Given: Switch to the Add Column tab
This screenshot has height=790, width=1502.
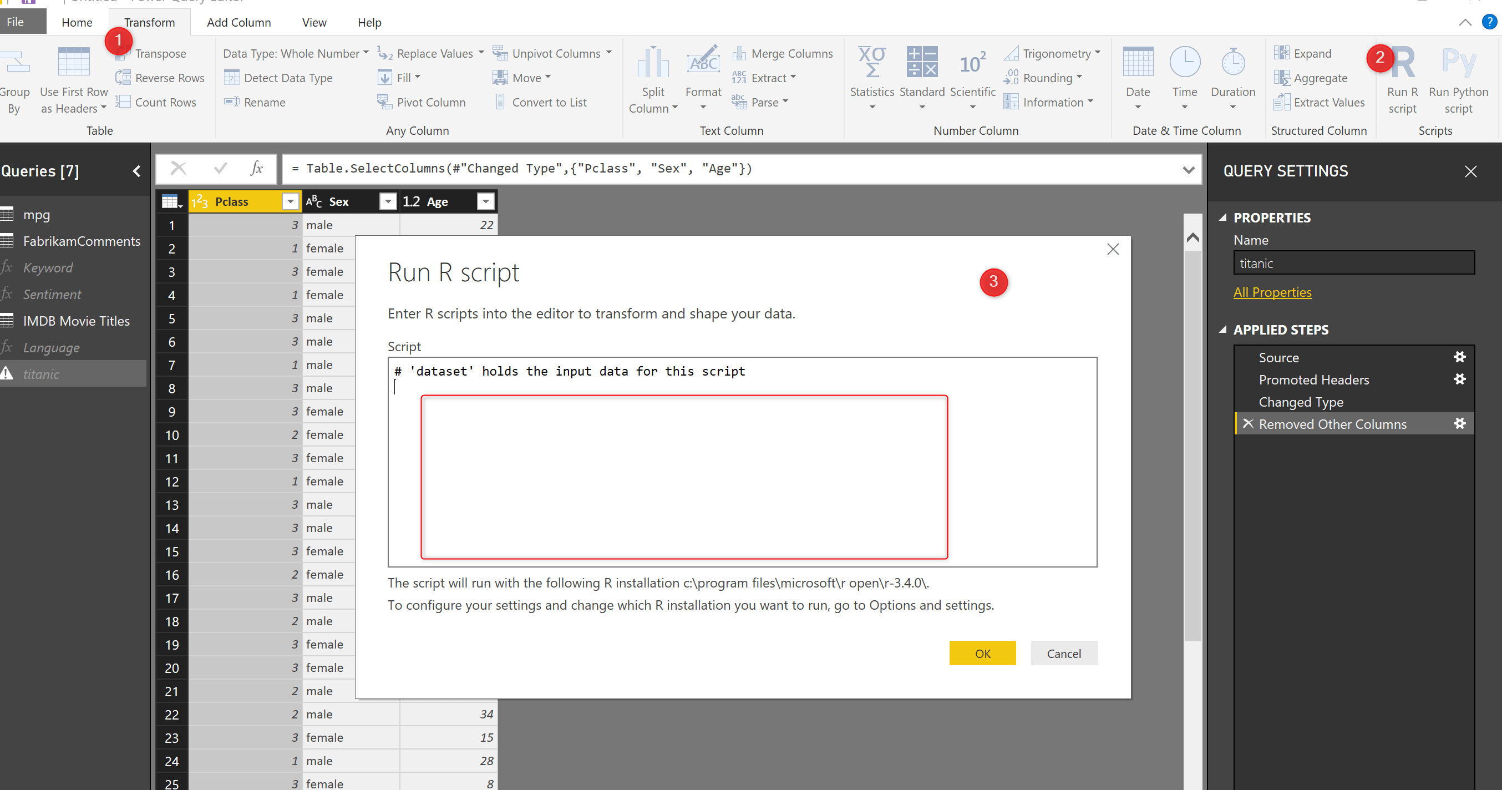Looking at the screenshot, I should point(239,22).
